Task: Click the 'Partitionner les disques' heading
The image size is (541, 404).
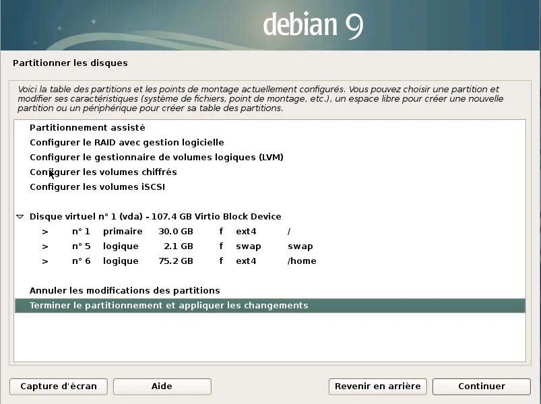Action: coord(70,63)
